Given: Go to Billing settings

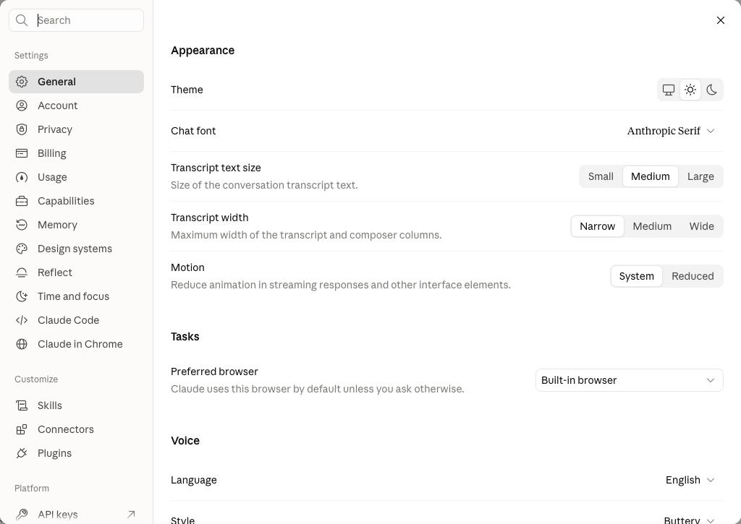Looking at the screenshot, I should coord(76,153).
